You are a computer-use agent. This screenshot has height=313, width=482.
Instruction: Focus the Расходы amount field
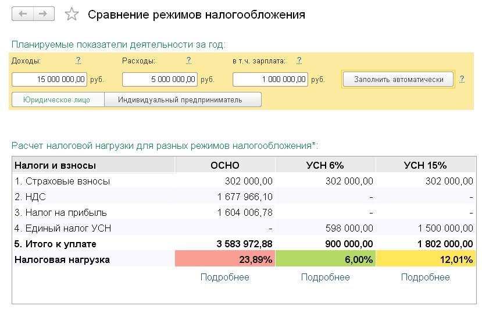point(160,79)
